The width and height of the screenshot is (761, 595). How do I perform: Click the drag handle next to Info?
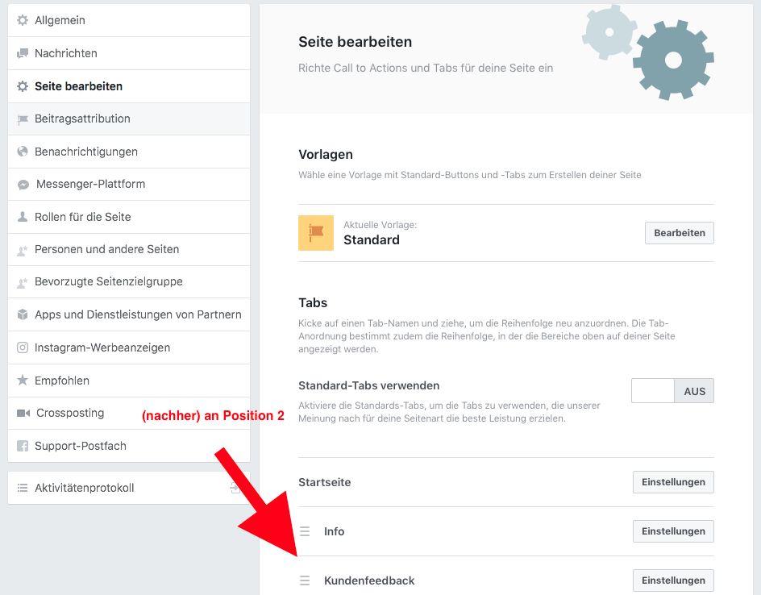pyautogui.click(x=305, y=531)
